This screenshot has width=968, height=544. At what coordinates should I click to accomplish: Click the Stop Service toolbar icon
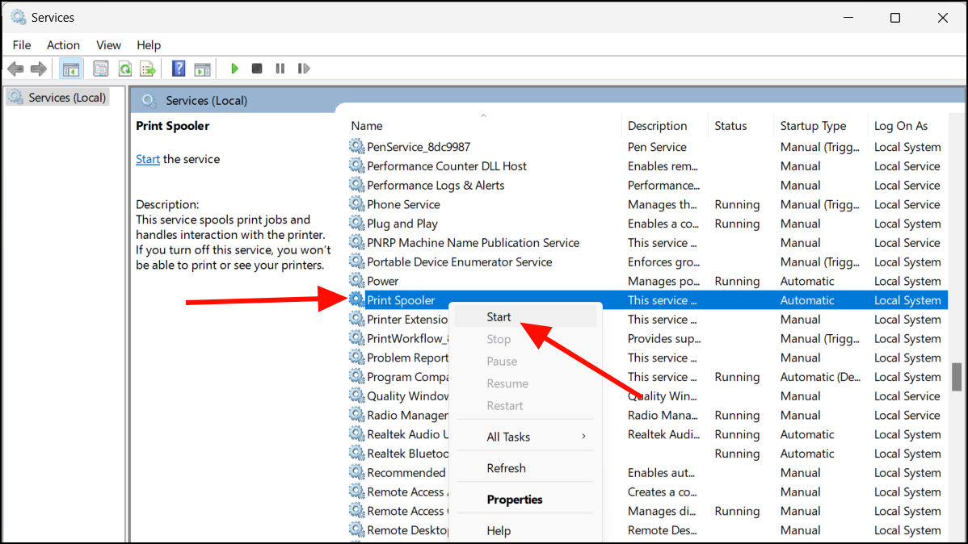tap(256, 68)
